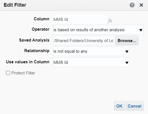Image resolution: width=148 pixels, height=114 pixels.
Task: Select the 'is based on results' operator text
Action: (x=89, y=30)
